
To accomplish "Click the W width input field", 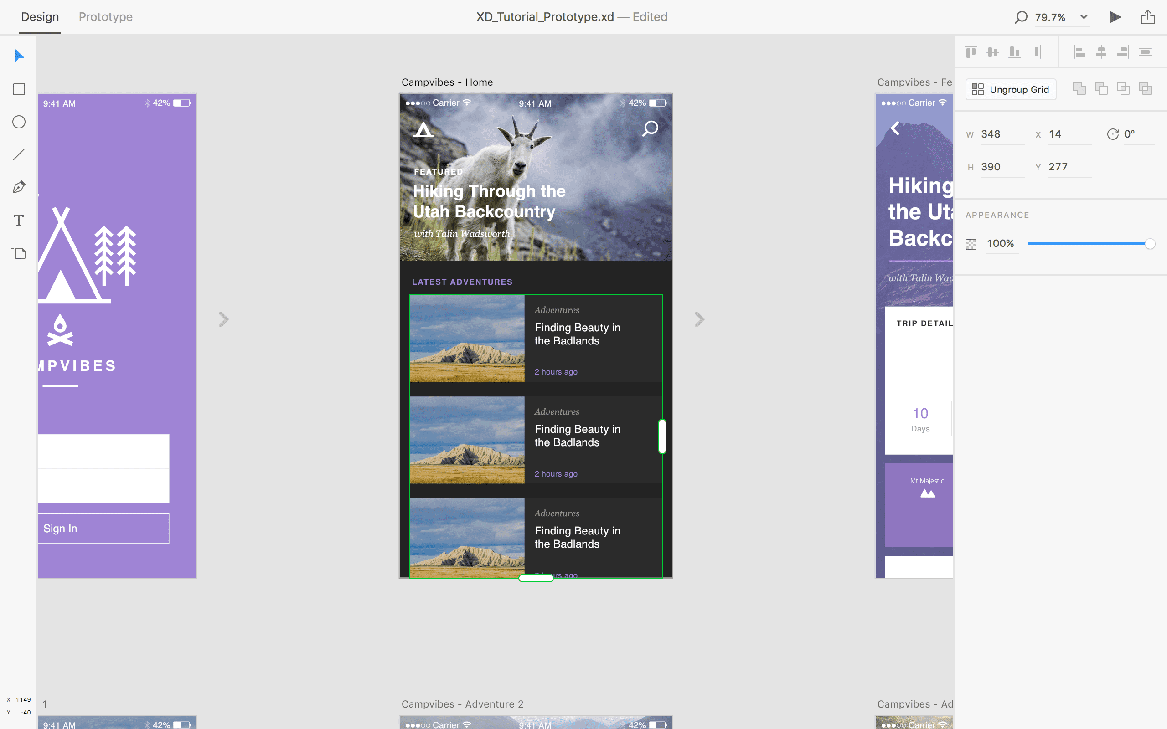I will 1002,133.
